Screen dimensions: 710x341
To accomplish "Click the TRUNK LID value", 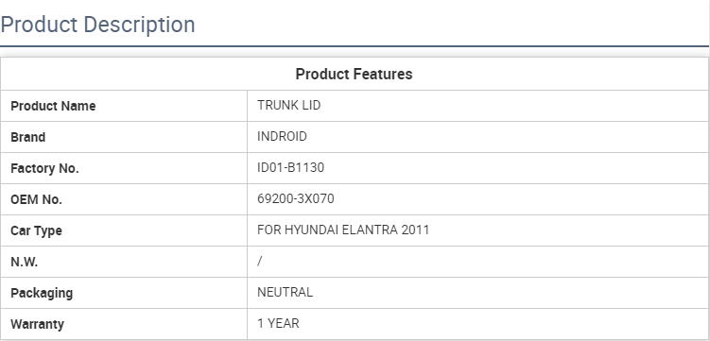I will tap(289, 105).
